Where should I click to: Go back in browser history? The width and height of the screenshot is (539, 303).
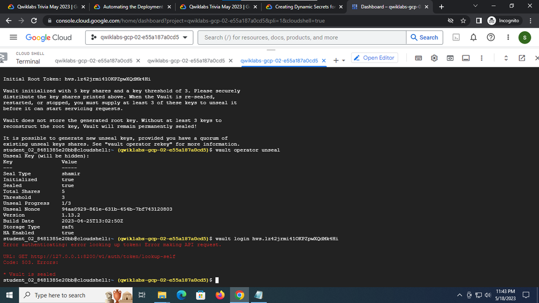[x=9, y=20]
